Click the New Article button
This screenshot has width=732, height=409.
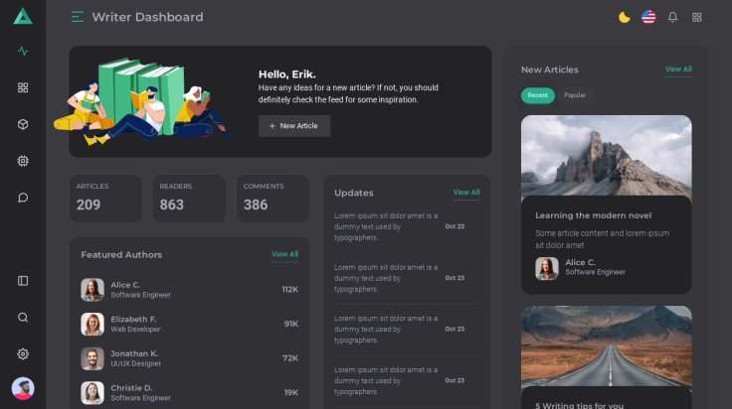pos(293,126)
